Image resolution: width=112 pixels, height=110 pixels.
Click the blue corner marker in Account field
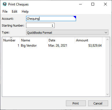pyautogui.click(x=75, y=17)
